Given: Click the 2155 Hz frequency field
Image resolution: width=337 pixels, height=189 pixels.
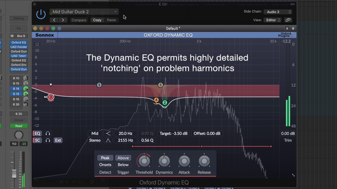Looking at the screenshot, I should (x=125, y=140).
